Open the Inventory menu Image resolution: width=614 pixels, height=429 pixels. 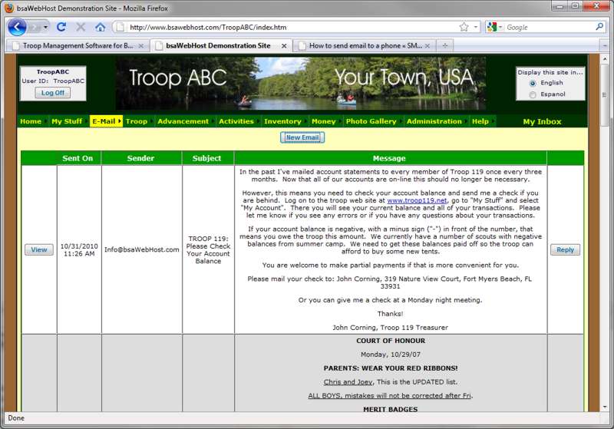point(282,121)
